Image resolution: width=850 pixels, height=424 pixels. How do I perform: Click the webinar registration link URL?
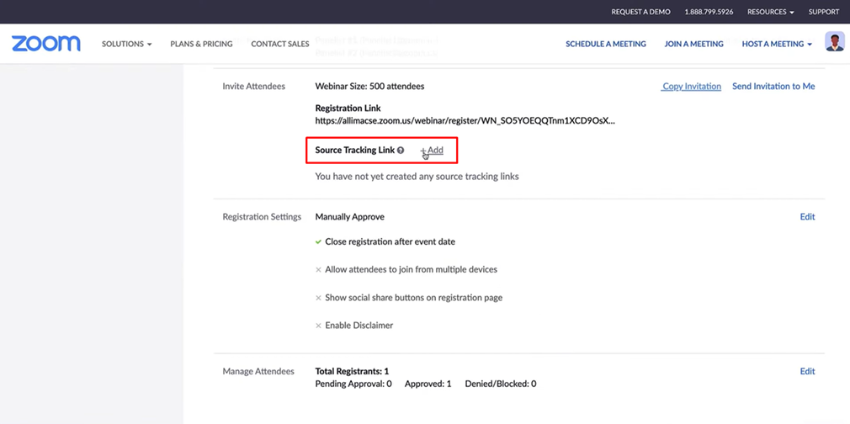click(465, 121)
